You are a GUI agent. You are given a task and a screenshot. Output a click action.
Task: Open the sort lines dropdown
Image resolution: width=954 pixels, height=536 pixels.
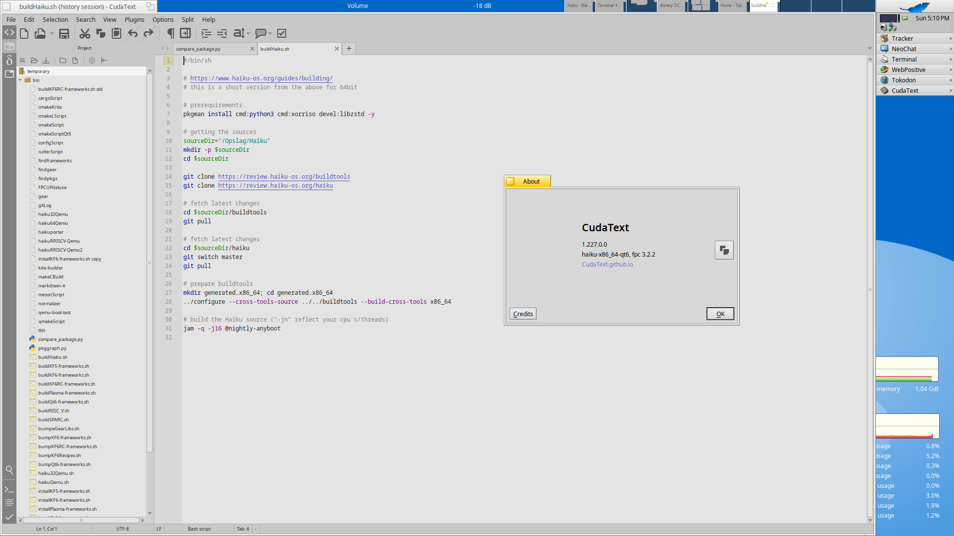[241, 33]
